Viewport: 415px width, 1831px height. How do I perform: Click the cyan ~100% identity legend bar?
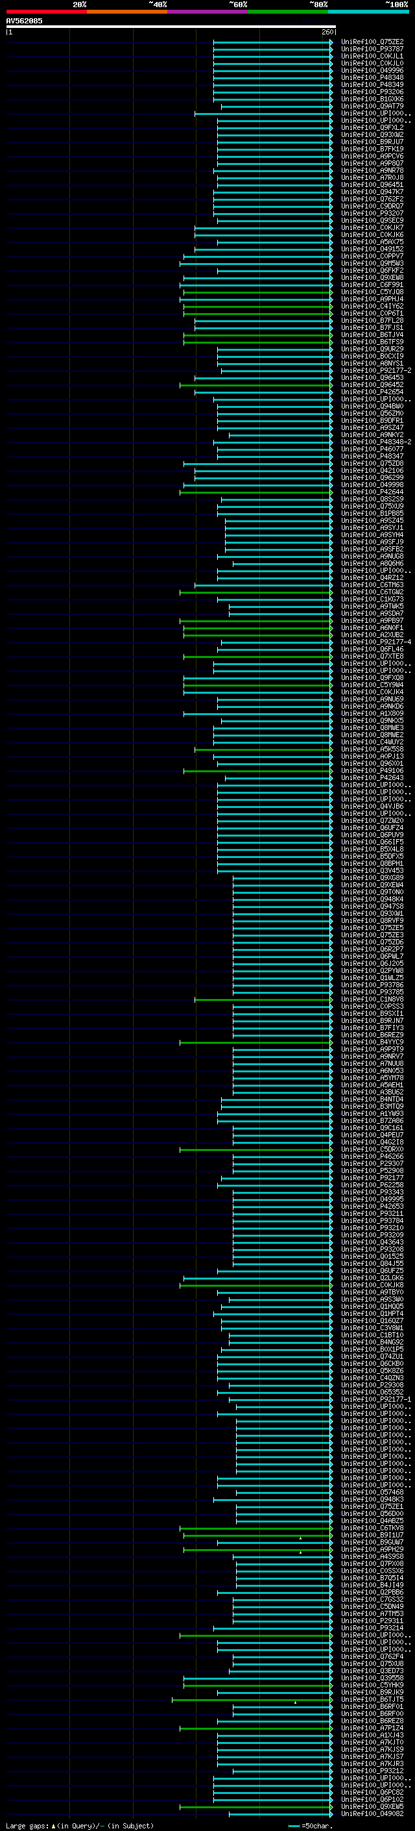coord(369,12)
